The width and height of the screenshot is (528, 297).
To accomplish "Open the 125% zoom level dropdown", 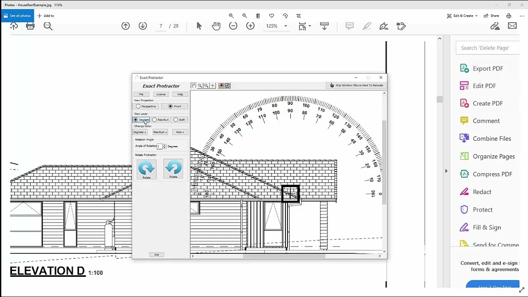I will click(x=285, y=26).
